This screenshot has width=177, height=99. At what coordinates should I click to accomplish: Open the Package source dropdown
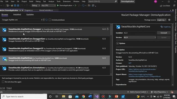(x=162, y=20)
